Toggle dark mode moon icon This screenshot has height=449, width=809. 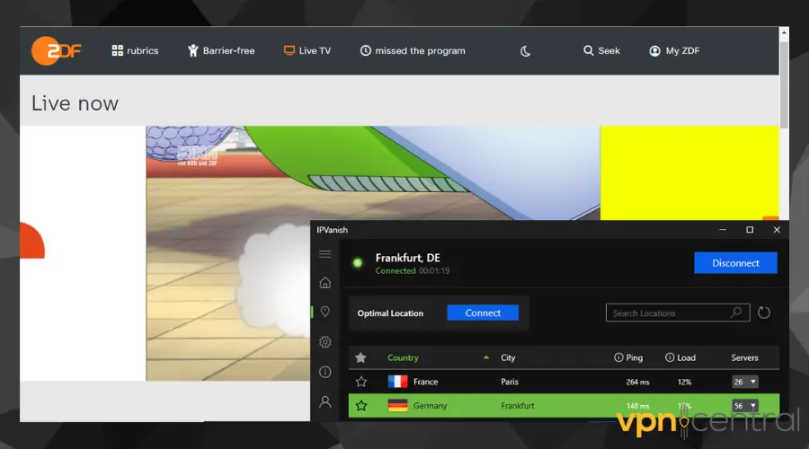(x=525, y=51)
